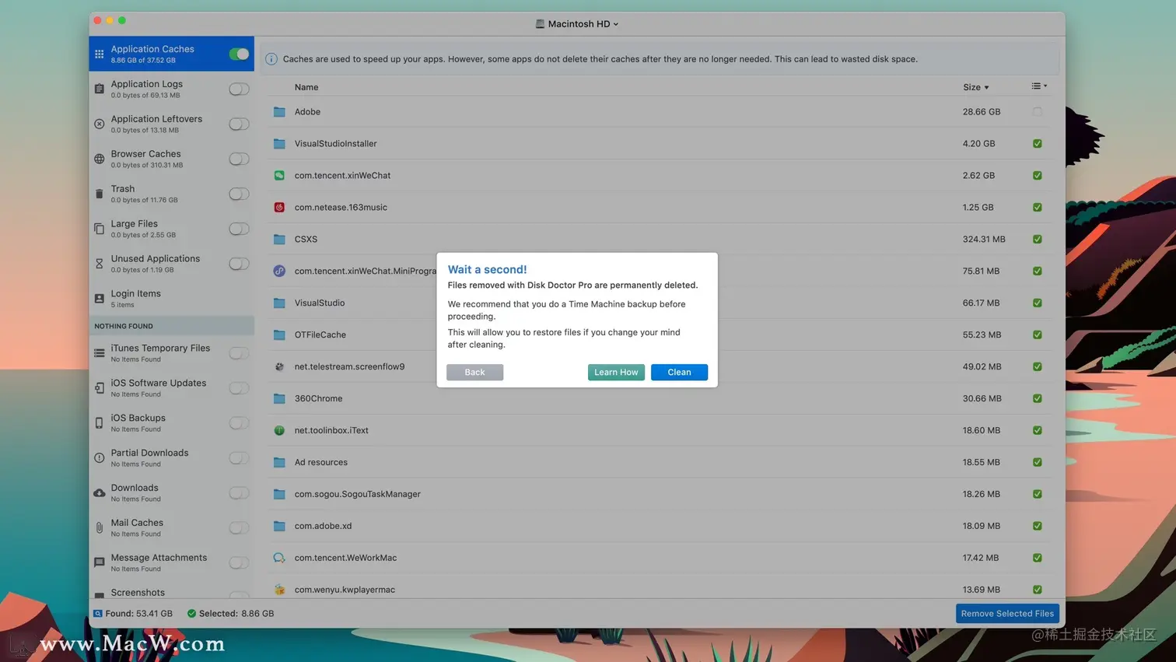The width and height of the screenshot is (1176, 662).
Task: Click the VisualStudio folder icon
Action: (279, 303)
